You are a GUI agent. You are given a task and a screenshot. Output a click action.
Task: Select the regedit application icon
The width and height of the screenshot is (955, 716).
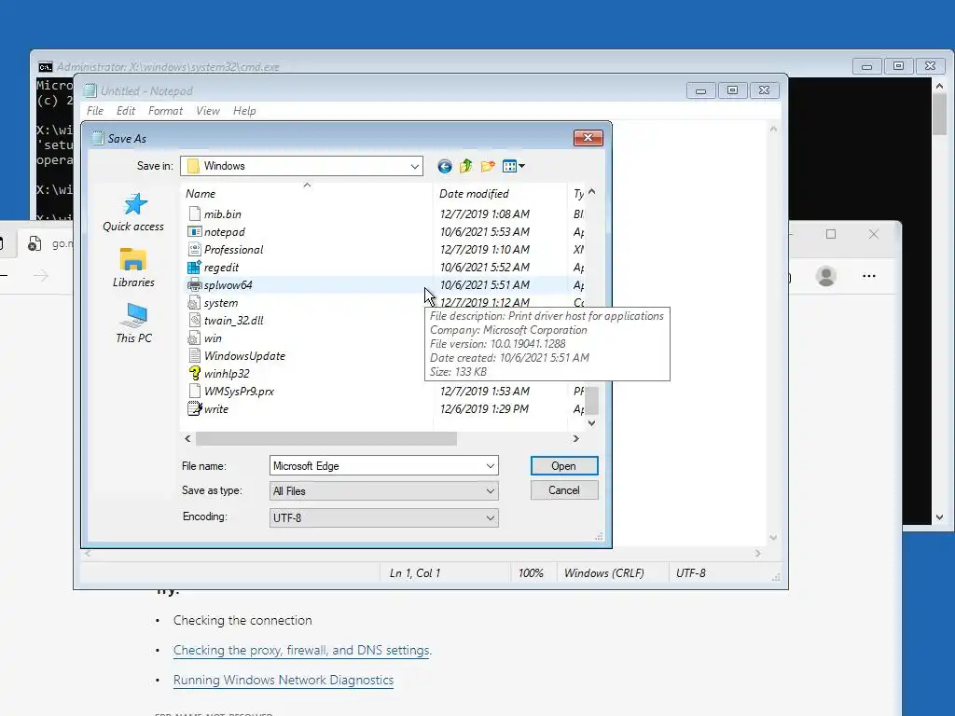(194, 267)
